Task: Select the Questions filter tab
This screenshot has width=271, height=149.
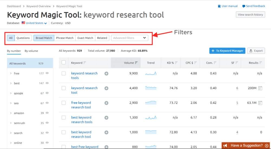Action: [23, 38]
